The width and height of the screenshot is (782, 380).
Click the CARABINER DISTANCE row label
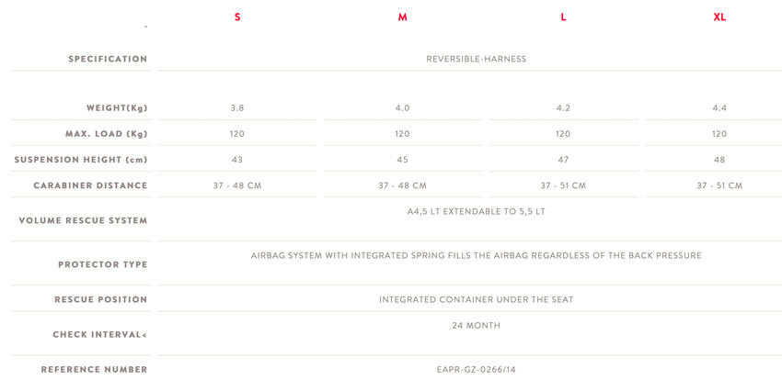[x=90, y=185]
